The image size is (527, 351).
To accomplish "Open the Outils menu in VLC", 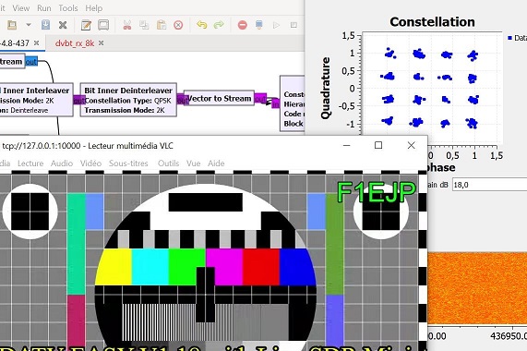I will [168, 163].
